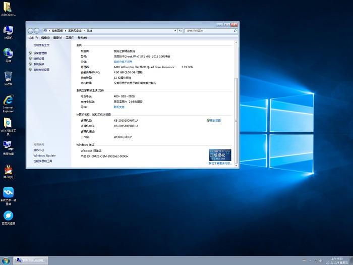353x265 pixels.
Task: Open Remote settings (远程设置) link
Action: click(x=39, y=59)
